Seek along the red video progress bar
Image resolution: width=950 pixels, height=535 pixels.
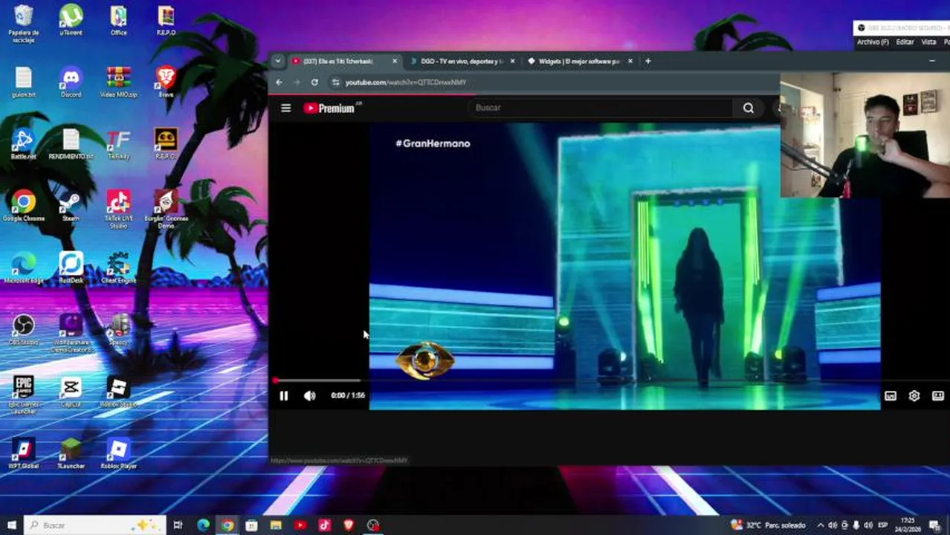pyautogui.click(x=611, y=380)
